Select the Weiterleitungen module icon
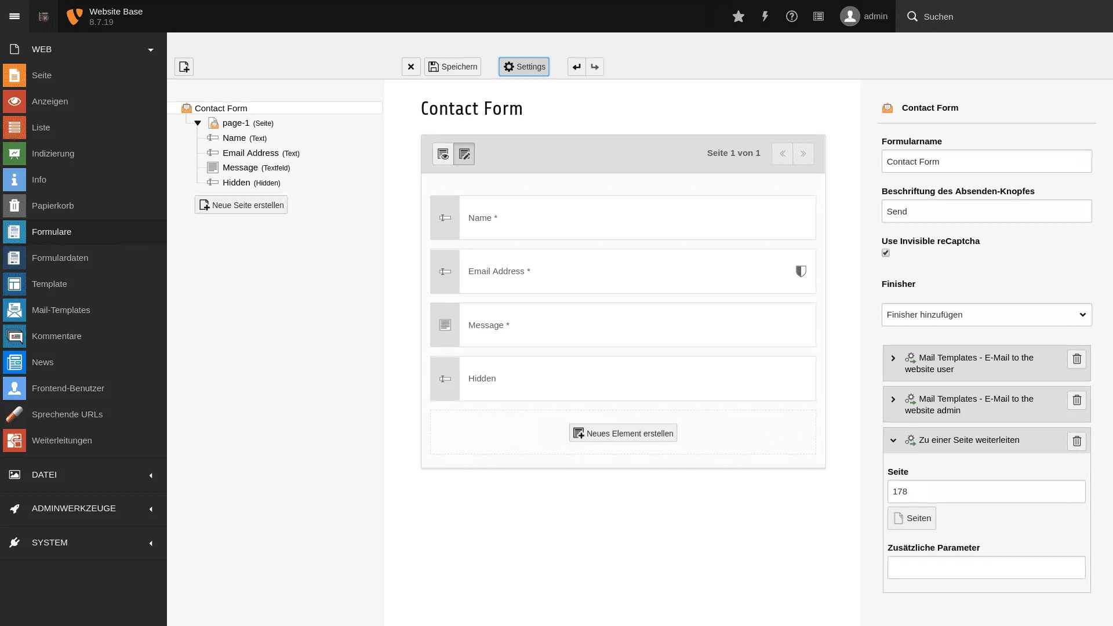Screen dimensions: 1113x626 click(14, 441)
